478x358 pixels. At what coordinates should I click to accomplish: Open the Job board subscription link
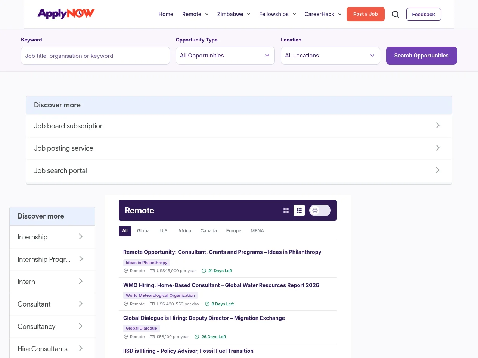69,126
